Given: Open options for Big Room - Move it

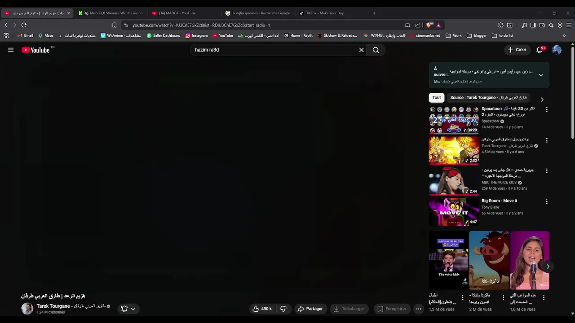Looking at the screenshot, I should tap(547, 202).
